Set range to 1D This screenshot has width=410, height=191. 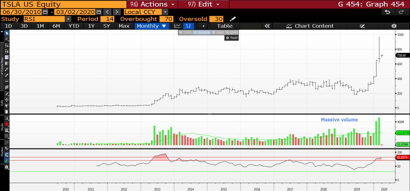[x=8, y=26]
